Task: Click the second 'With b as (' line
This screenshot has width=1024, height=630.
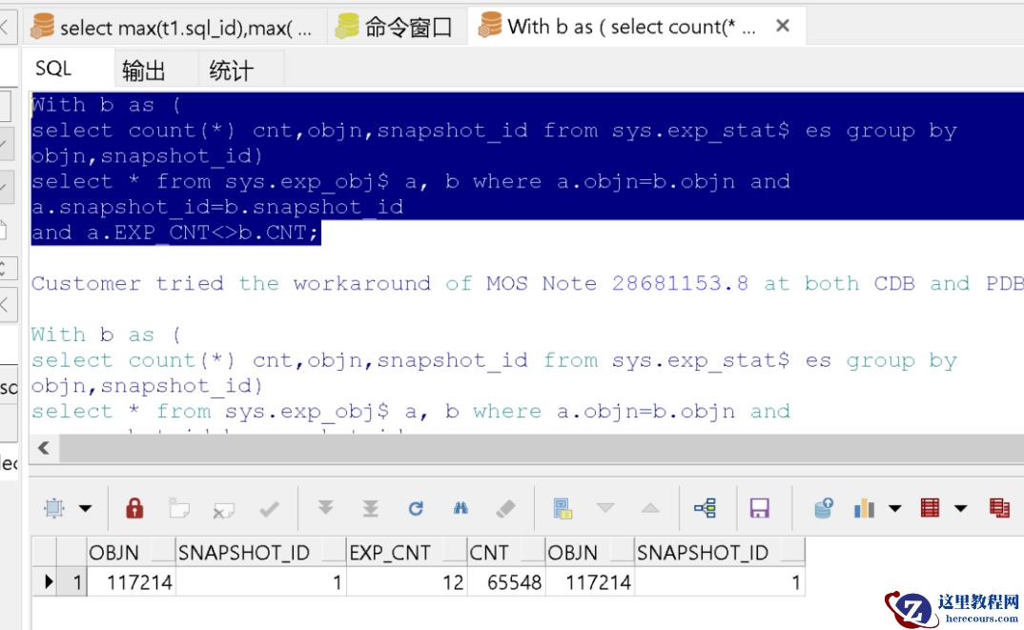Action: click(x=107, y=335)
